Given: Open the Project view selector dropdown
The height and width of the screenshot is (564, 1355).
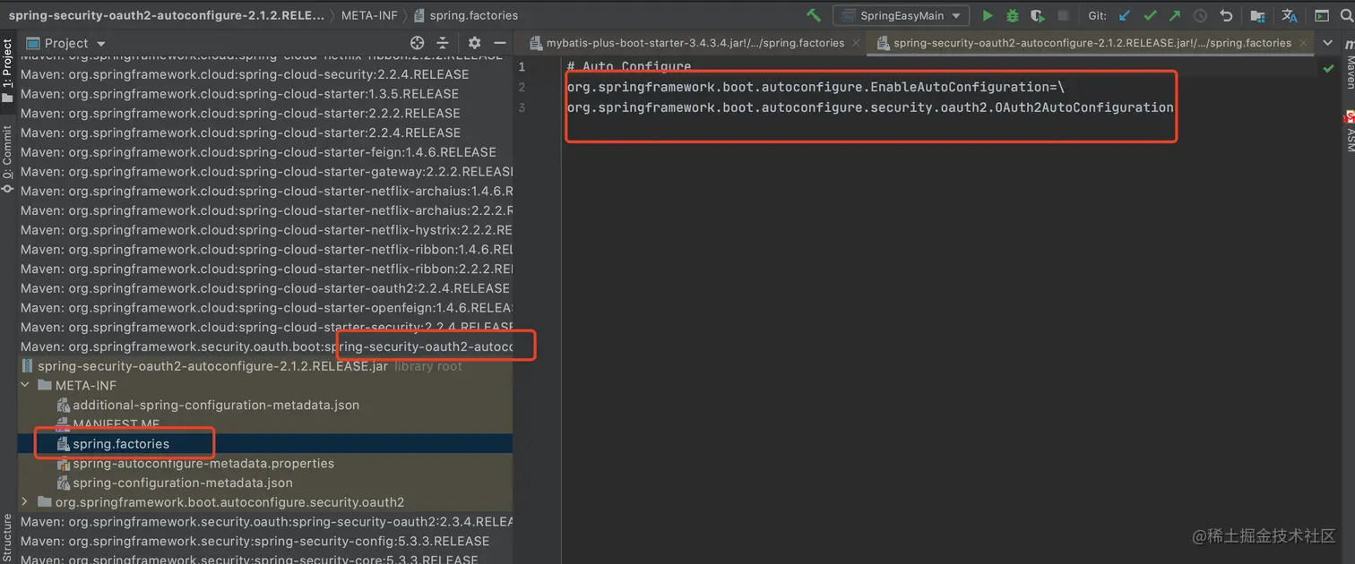Looking at the screenshot, I should 66,43.
